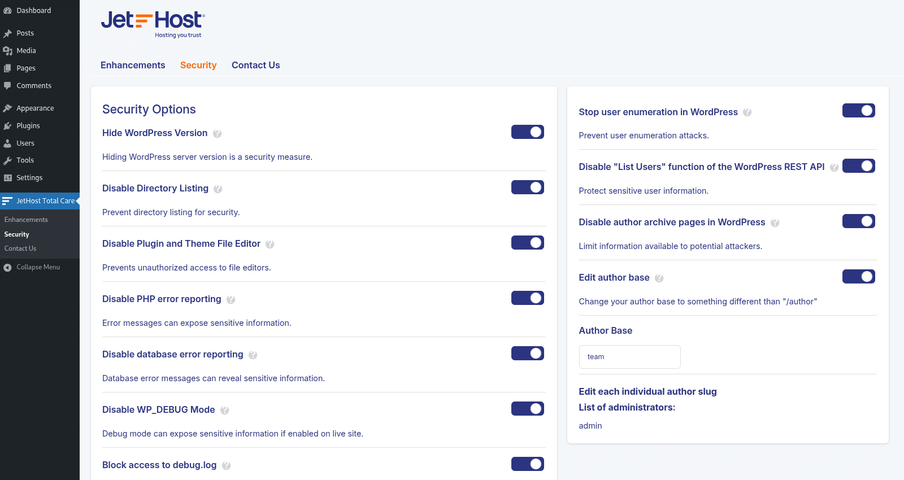Toggle Disable WP_DEBUG Mode switch
This screenshot has height=480, width=904.
(528, 409)
